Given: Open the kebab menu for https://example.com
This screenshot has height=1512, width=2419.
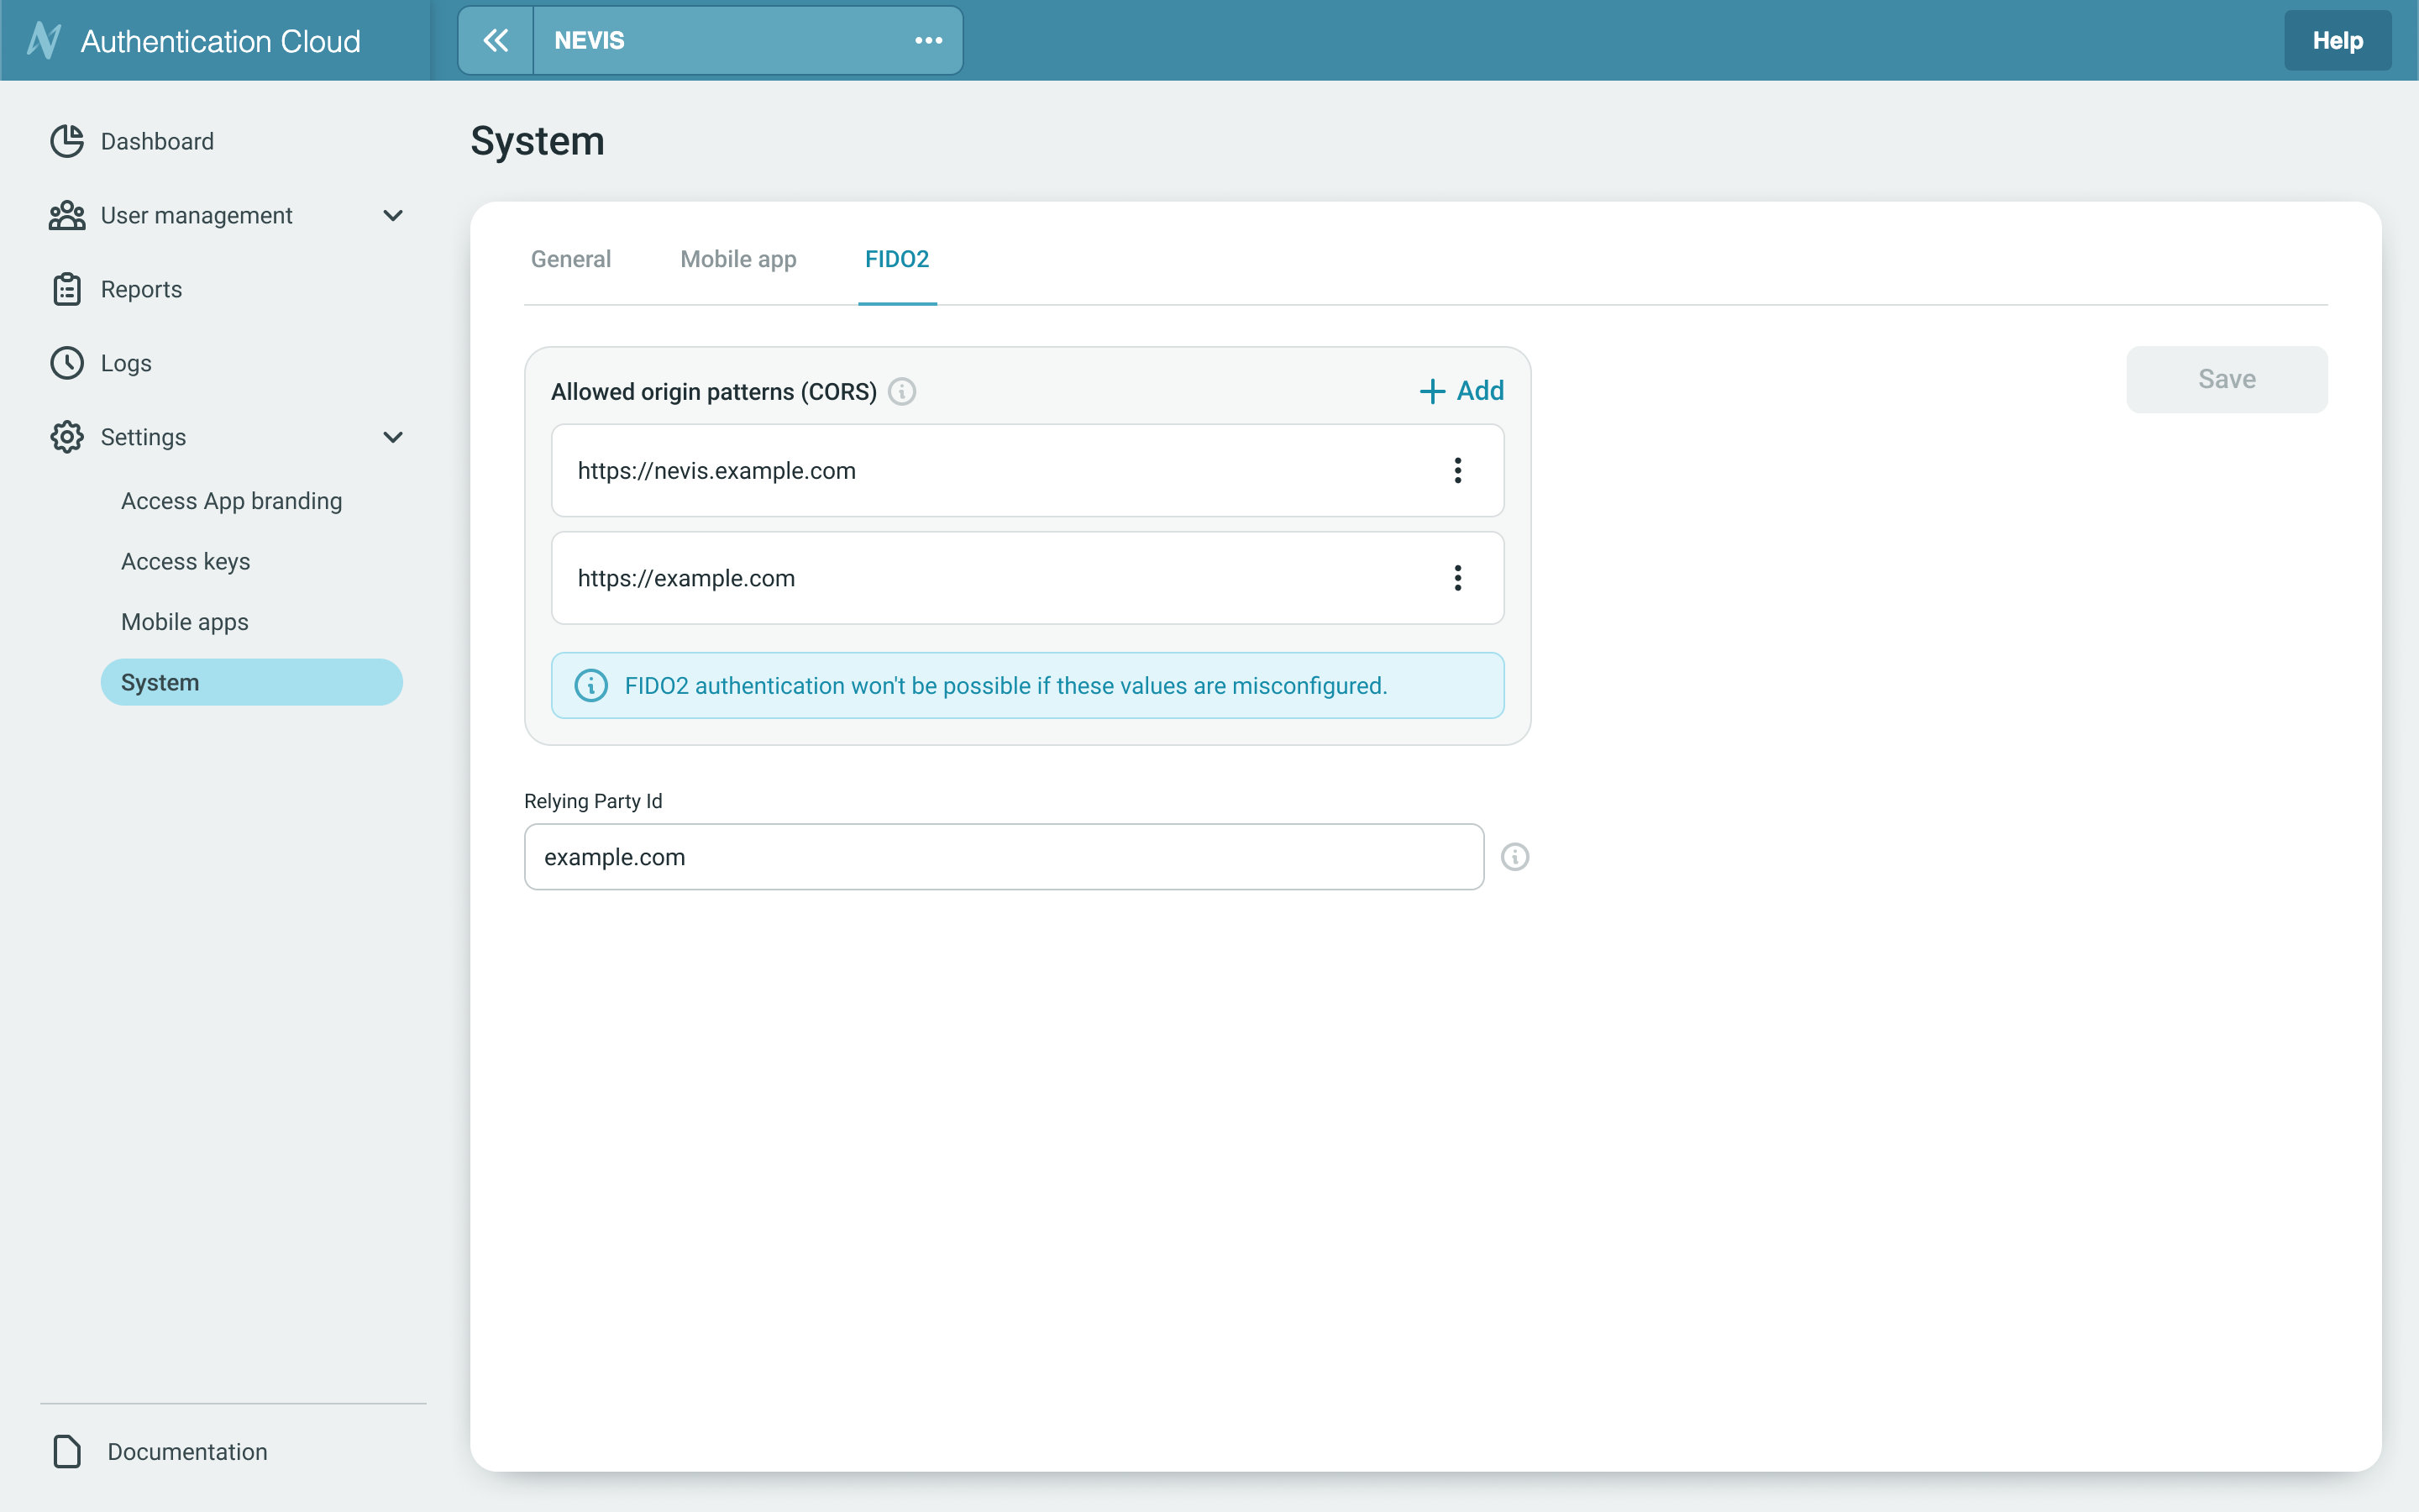Looking at the screenshot, I should point(1457,577).
